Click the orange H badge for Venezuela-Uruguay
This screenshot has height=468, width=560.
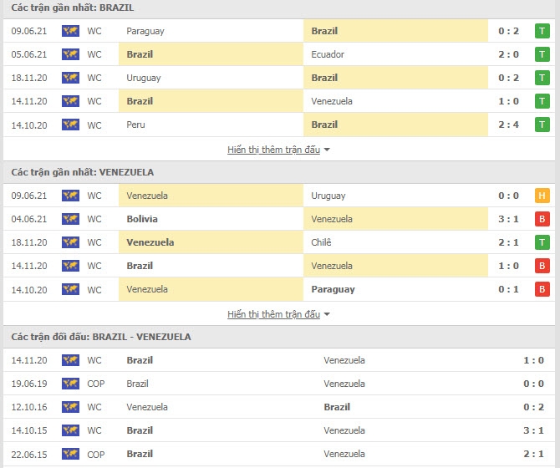pyautogui.click(x=542, y=196)
